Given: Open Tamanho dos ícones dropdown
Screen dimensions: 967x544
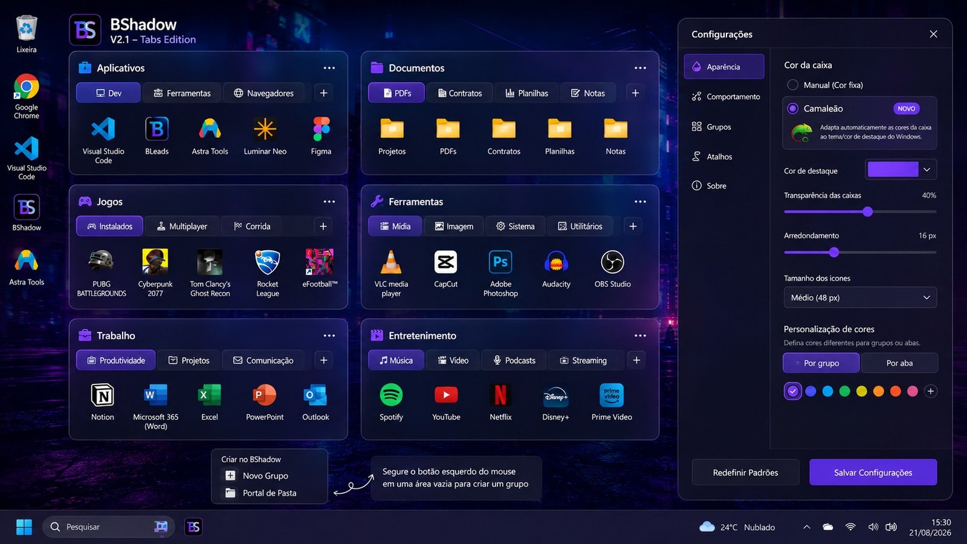Looking at the screenshot, I should click(860, 297).
